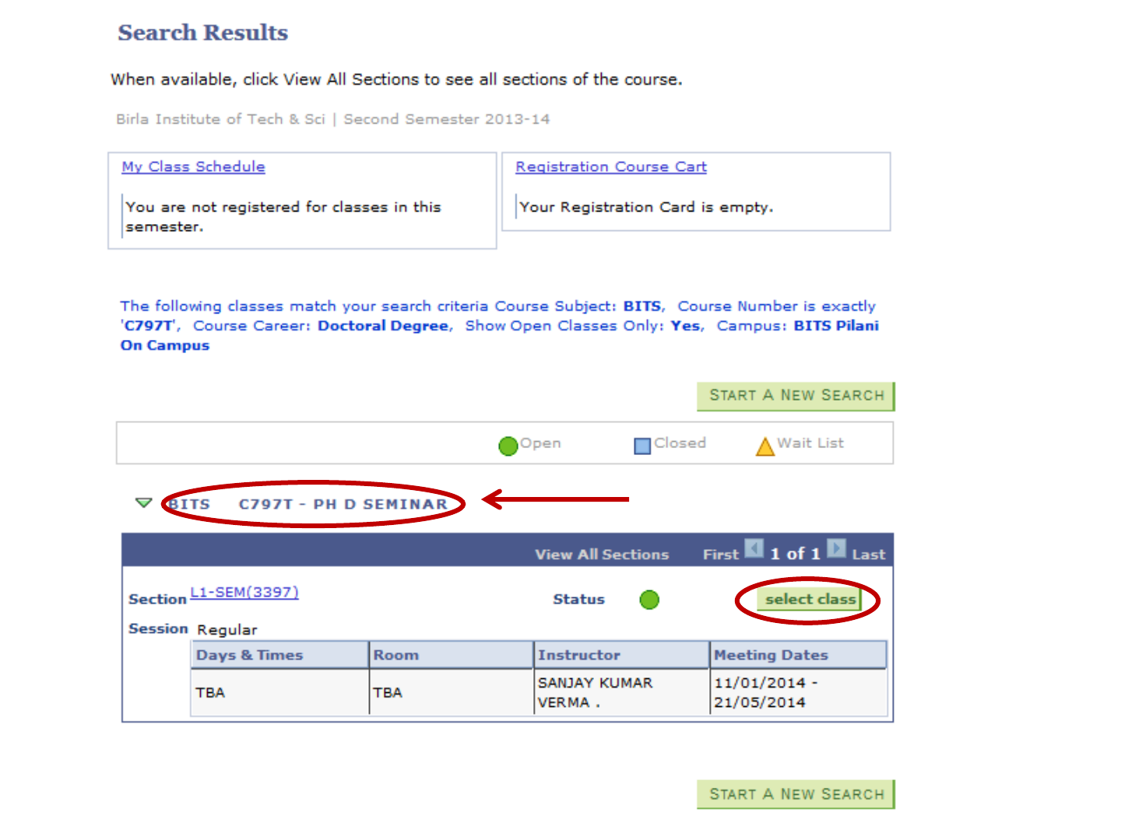This screenshot has width=1121, height=840.
Task: Click the green status circle for L1-SEM
Action: pos(649,600)
